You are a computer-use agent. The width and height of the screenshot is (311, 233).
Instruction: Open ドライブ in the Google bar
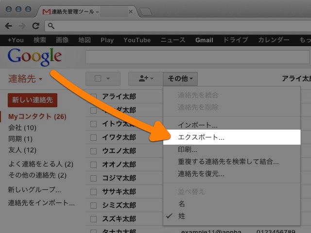click(x=236, y=40)
